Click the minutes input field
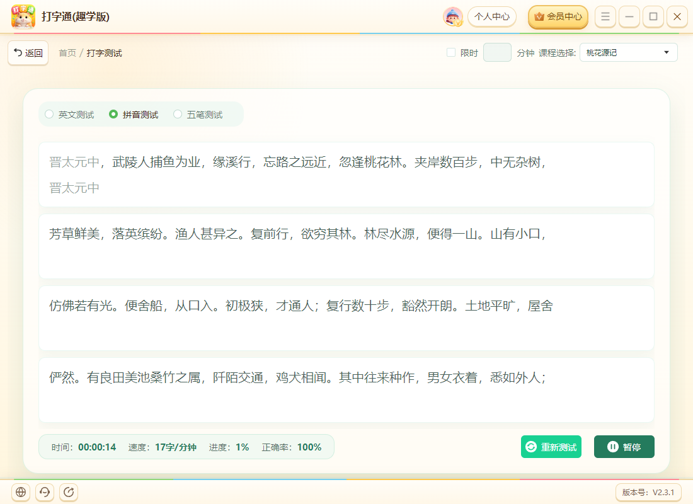 click(x=497, y=53)
